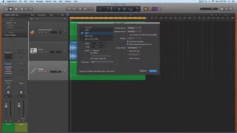Open the Library button in control bar
This screenshot has height=133, width=237.
pyautogui.click(x=6, y=9)
